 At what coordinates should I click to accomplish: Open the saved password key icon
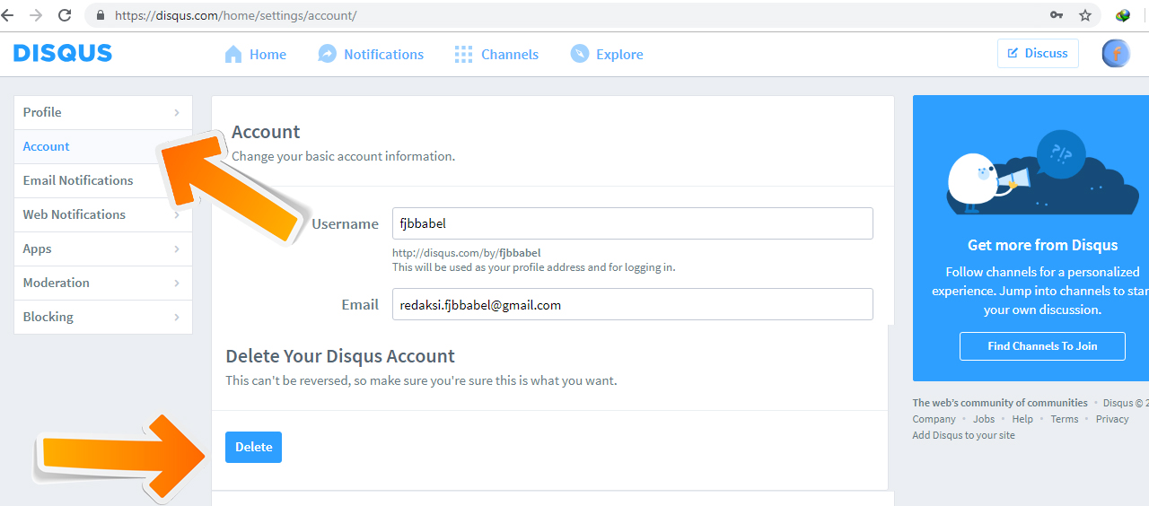1057,15
